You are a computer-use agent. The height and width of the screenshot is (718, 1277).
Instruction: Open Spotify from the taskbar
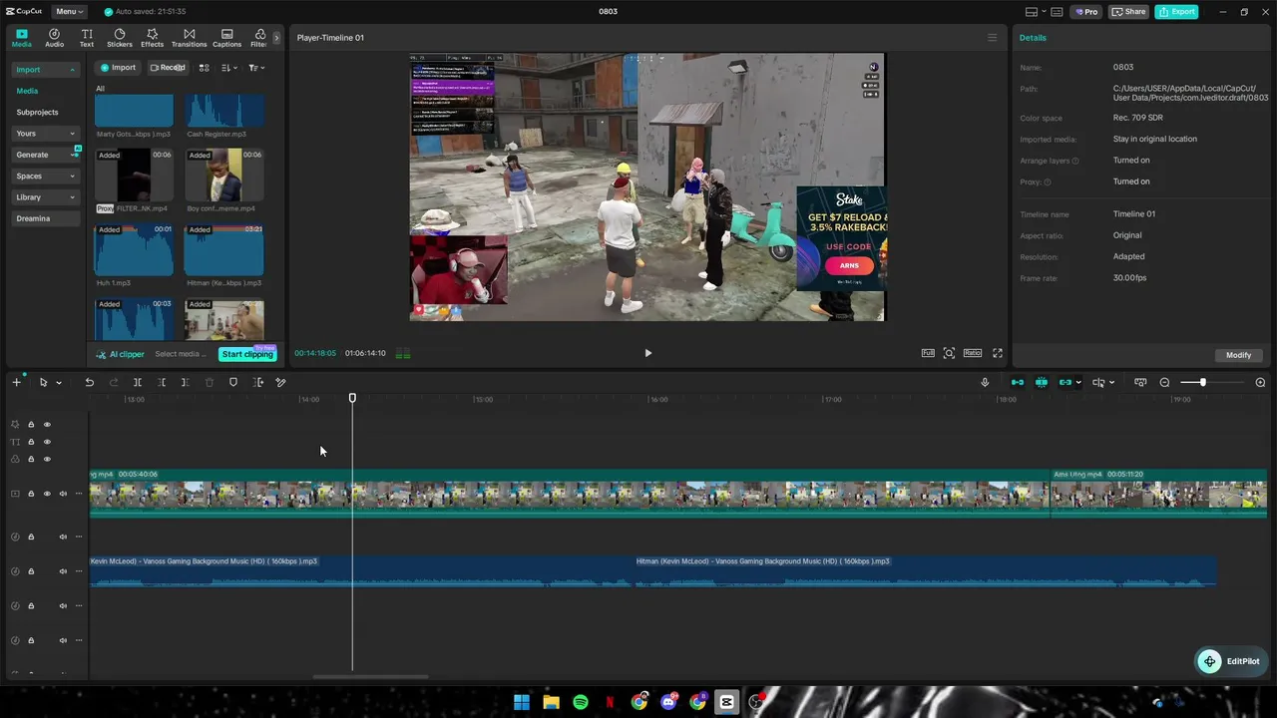[x=581, y=702]
